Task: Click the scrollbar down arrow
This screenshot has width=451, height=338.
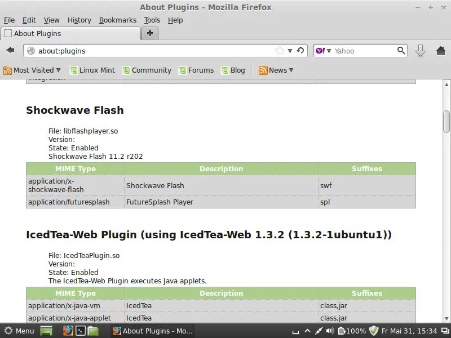Action: [446, 318]
